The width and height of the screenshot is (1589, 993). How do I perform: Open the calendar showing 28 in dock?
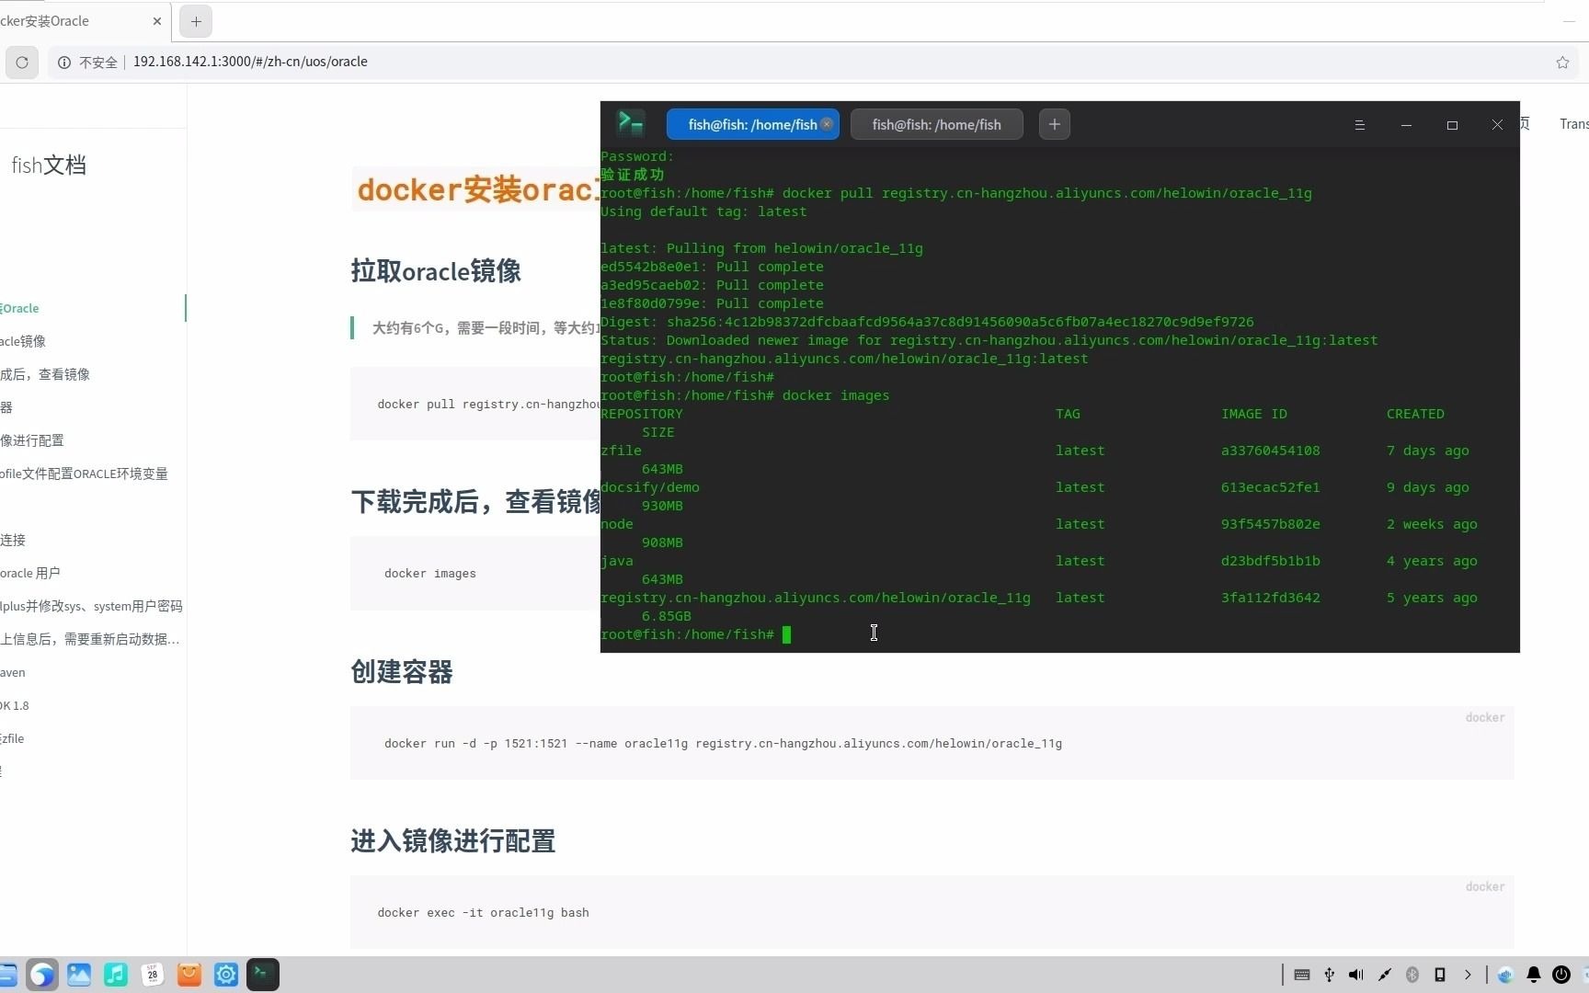153,975
